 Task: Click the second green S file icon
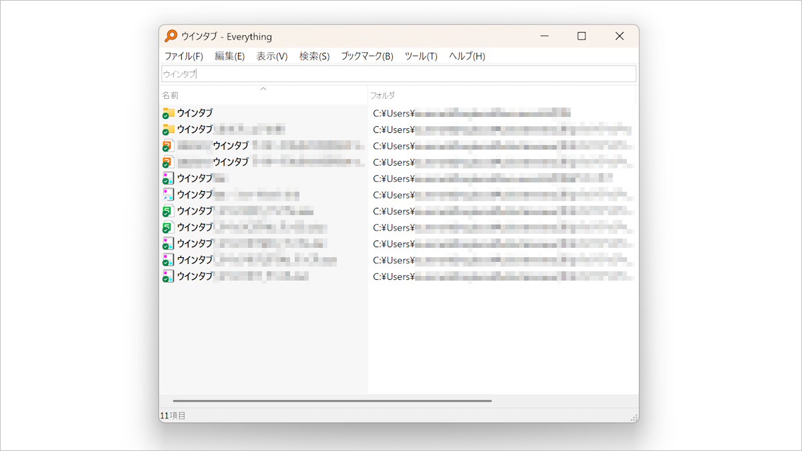tap(168, 227)
